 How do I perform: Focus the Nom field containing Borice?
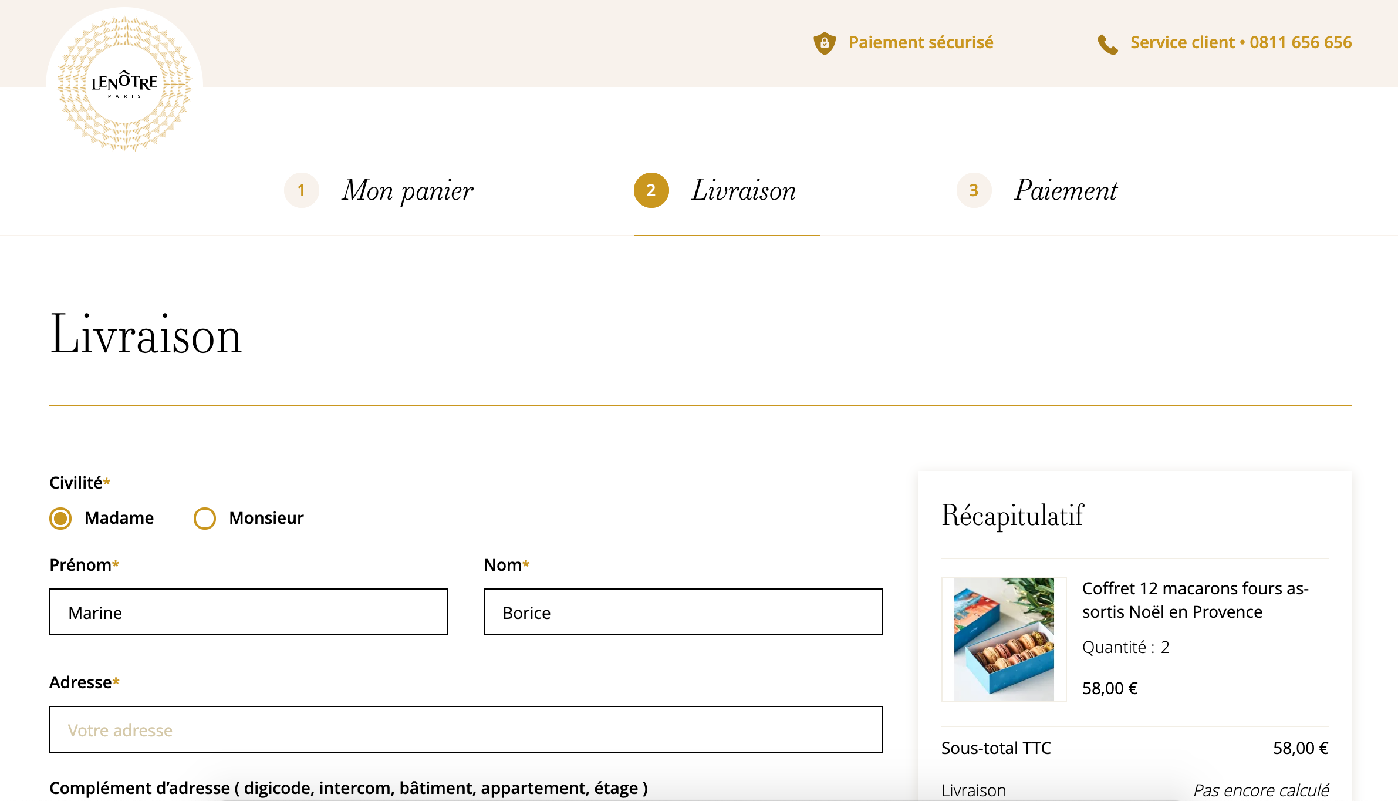coord(683,612)
